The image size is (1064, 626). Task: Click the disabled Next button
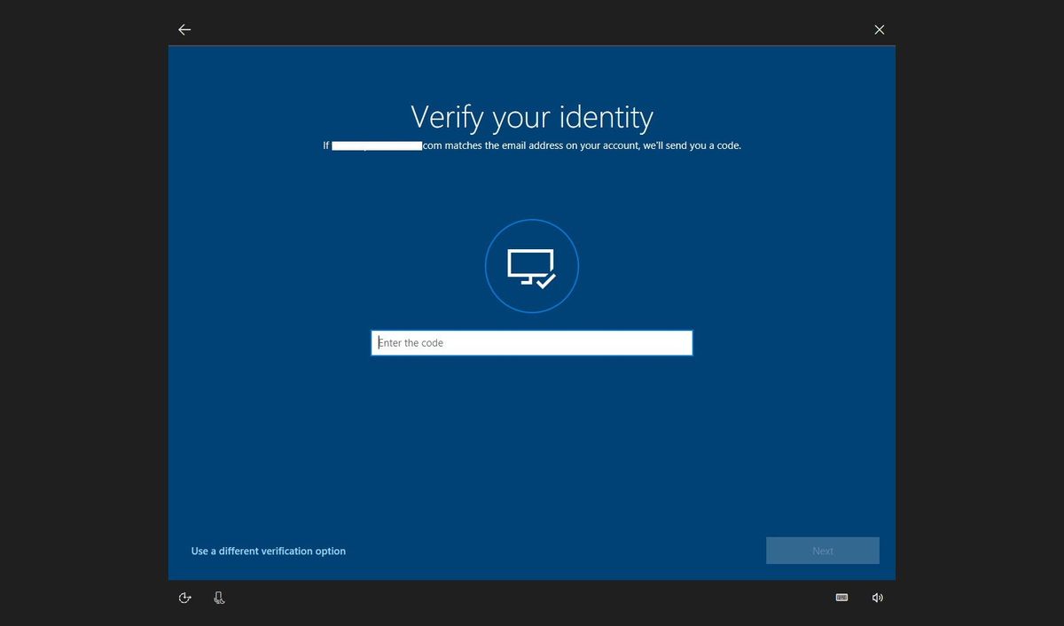point(822,550)
